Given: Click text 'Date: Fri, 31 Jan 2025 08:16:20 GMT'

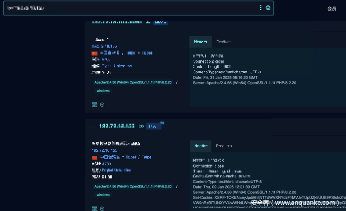Looking at the screenshot, I should pyautogui.click(x=225, y=78).
